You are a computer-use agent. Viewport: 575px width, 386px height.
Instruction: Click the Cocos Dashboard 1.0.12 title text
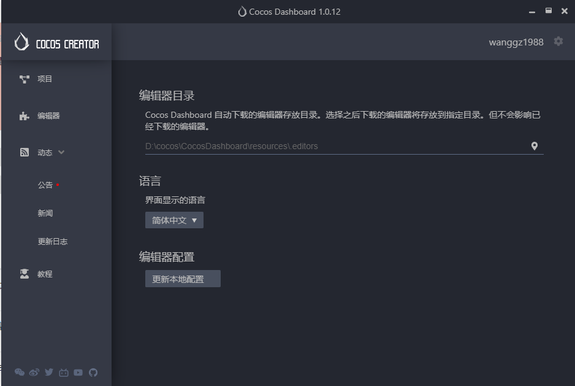point(294,12)
